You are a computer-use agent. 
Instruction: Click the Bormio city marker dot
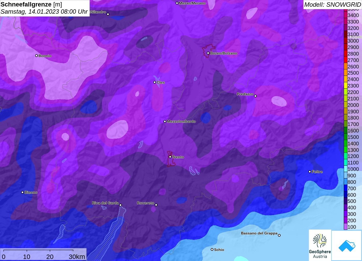36,56
